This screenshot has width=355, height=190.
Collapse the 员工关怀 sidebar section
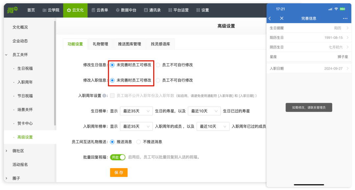6,55
